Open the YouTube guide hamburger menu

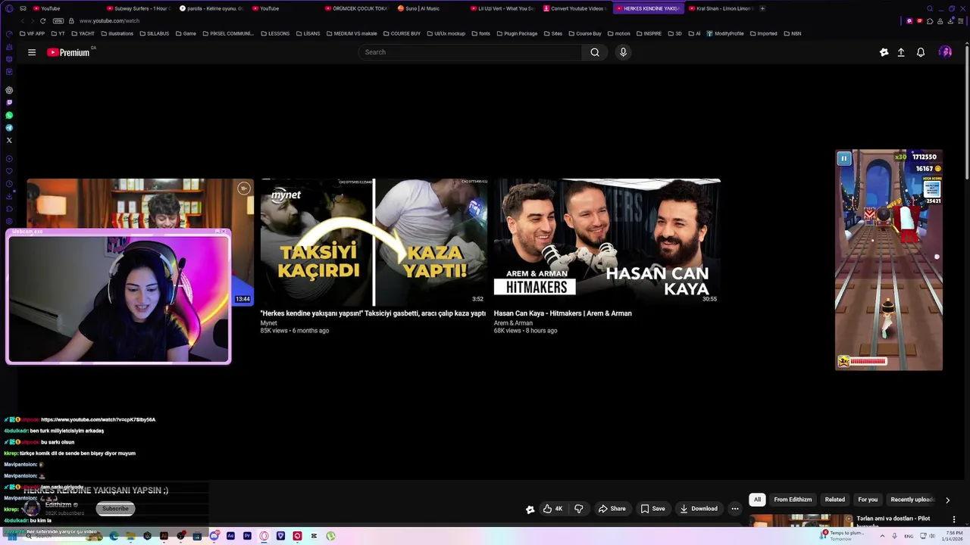click(32, 52)
